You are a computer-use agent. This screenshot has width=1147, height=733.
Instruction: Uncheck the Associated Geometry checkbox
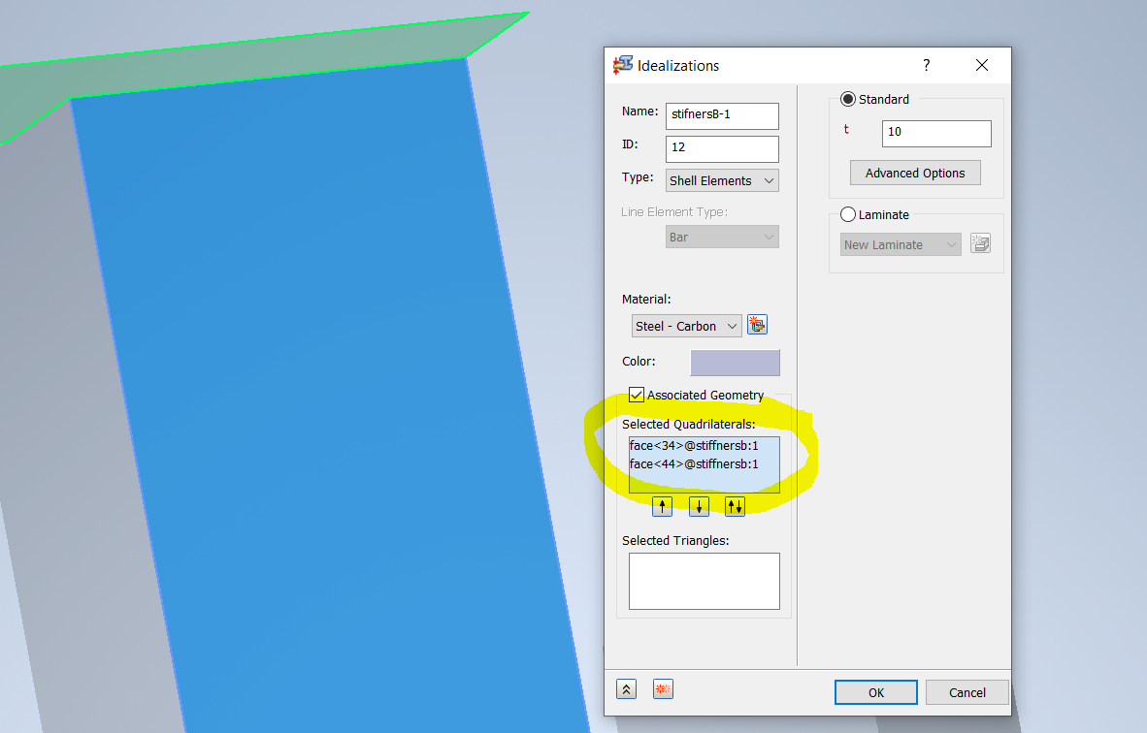637,395
